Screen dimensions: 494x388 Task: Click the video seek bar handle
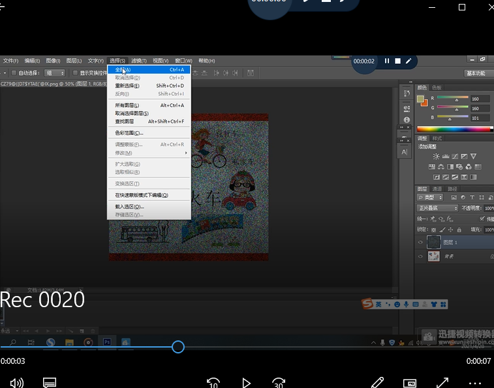coord(178,347)
